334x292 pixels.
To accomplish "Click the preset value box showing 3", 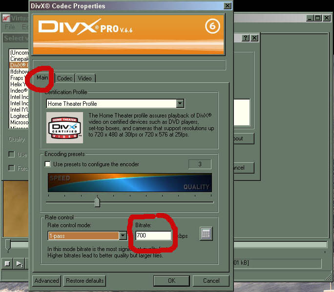I will (200, 164).
